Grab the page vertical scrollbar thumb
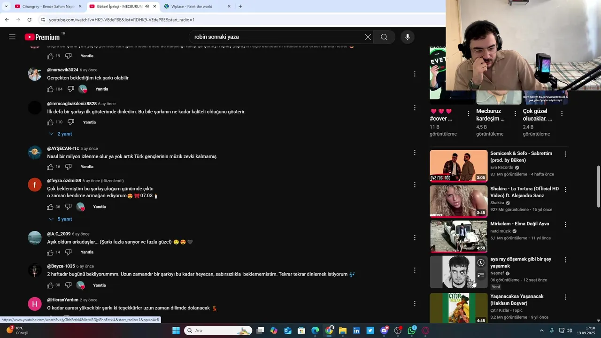Screen dimensions: 601x338 598,186
